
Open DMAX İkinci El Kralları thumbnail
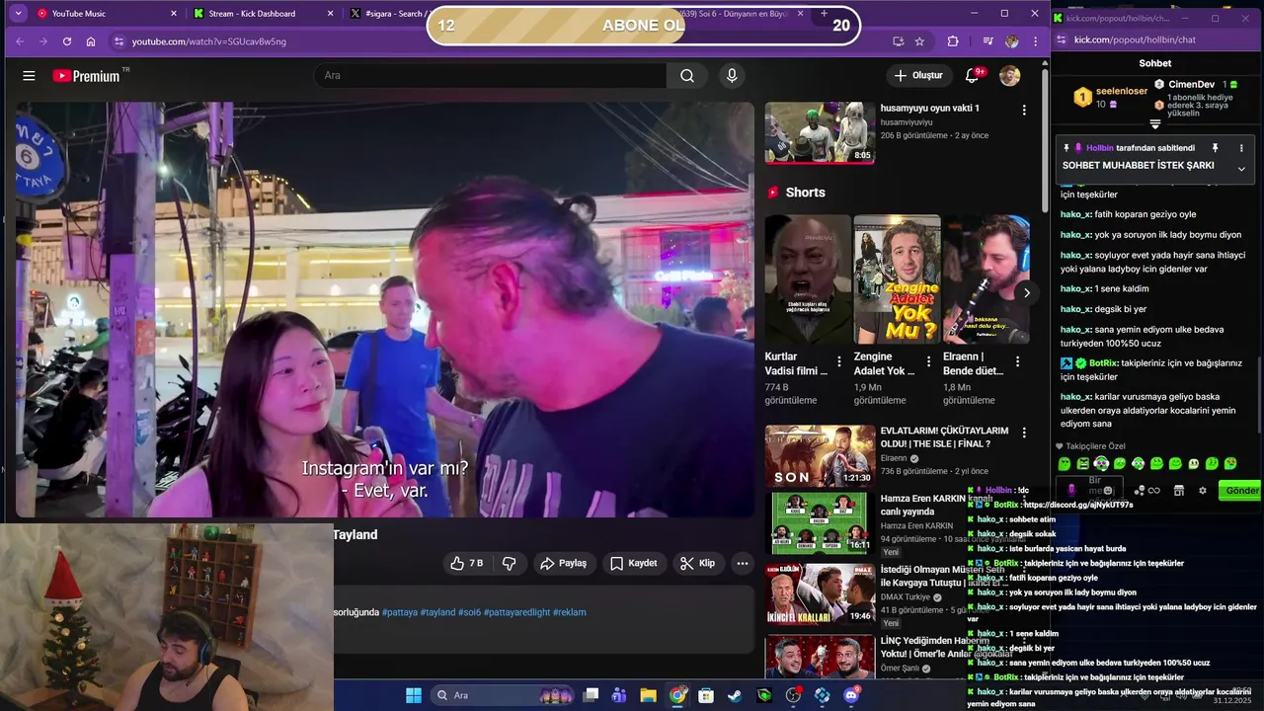click(820, 593)
